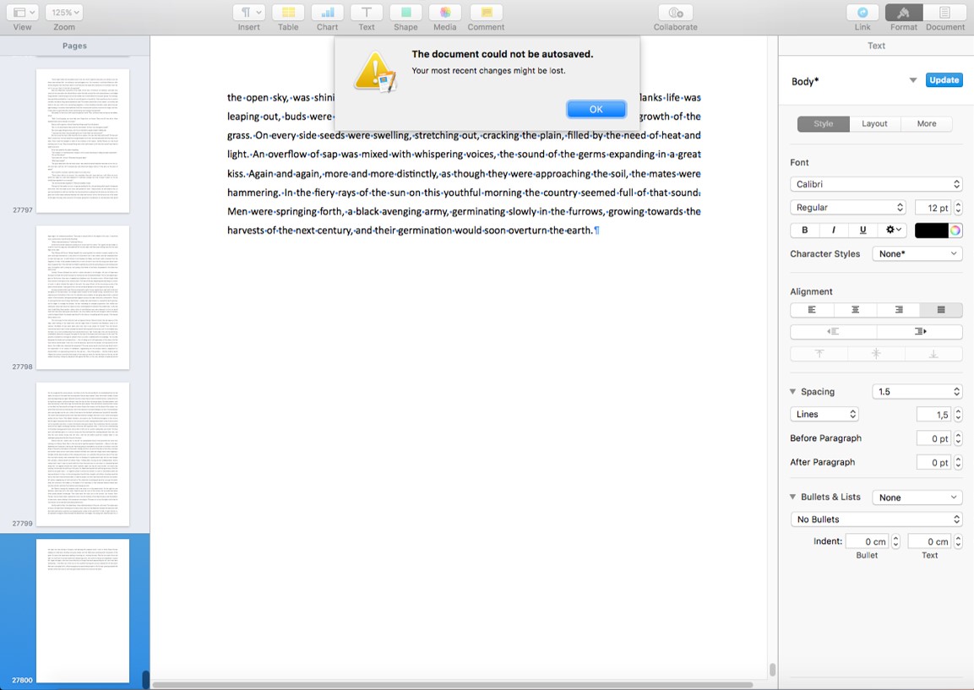The image size is (974, 690).
Task: Open the Calibri font family dropdown
Action: pyautogui.click(x=875, y=184)
